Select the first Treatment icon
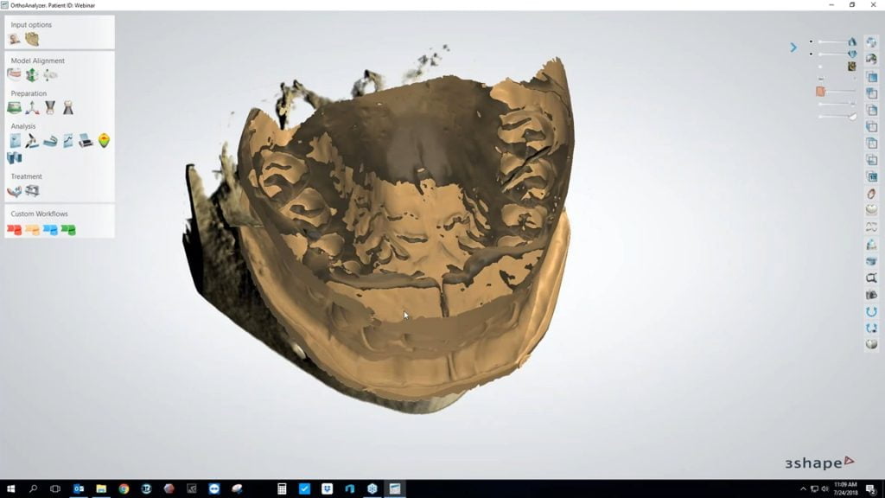885x498 pixels. 15,191
